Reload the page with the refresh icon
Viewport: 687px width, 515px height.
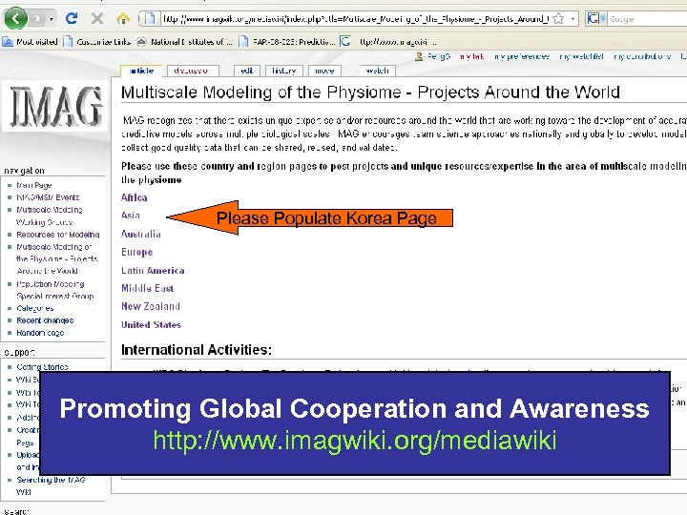(72, 18)
